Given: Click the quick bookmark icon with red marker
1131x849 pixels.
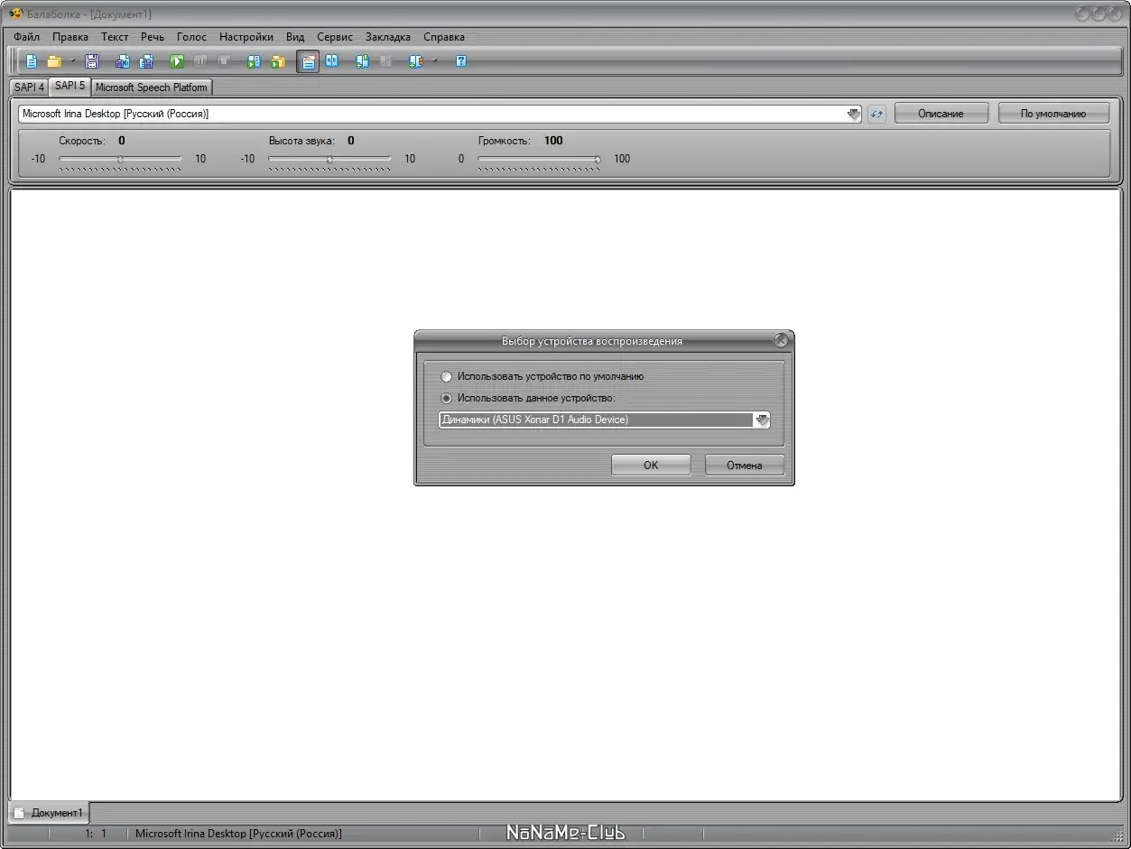Looking at the screenshot, I should [x=415, y=61].
